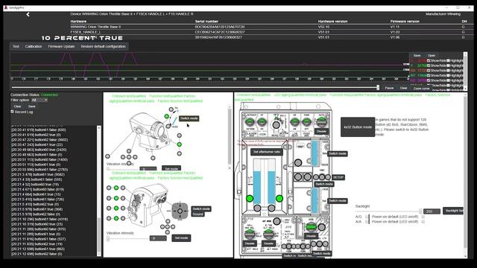Click the left throttle green indicator circle

tap(250, 199)
